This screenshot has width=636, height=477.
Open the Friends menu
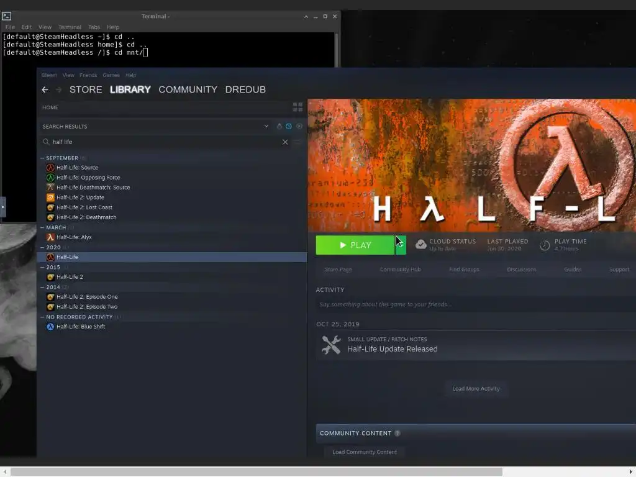88,75
